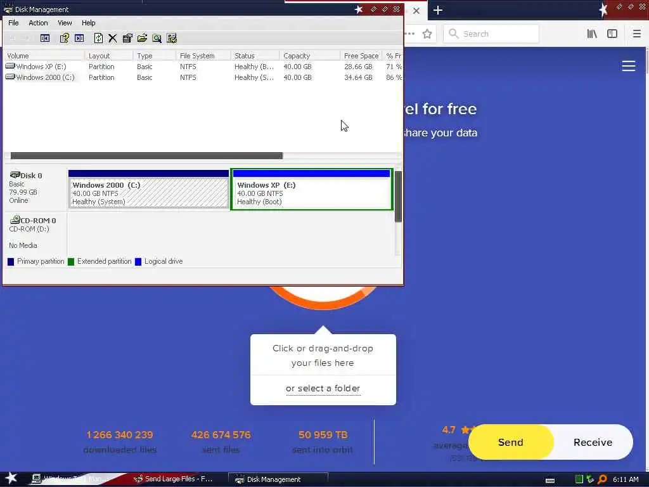Click the last toolbar icon (disk settings)
Image resolution: width=649 pixels, height=487 pixels.
(x=172, y=38)
